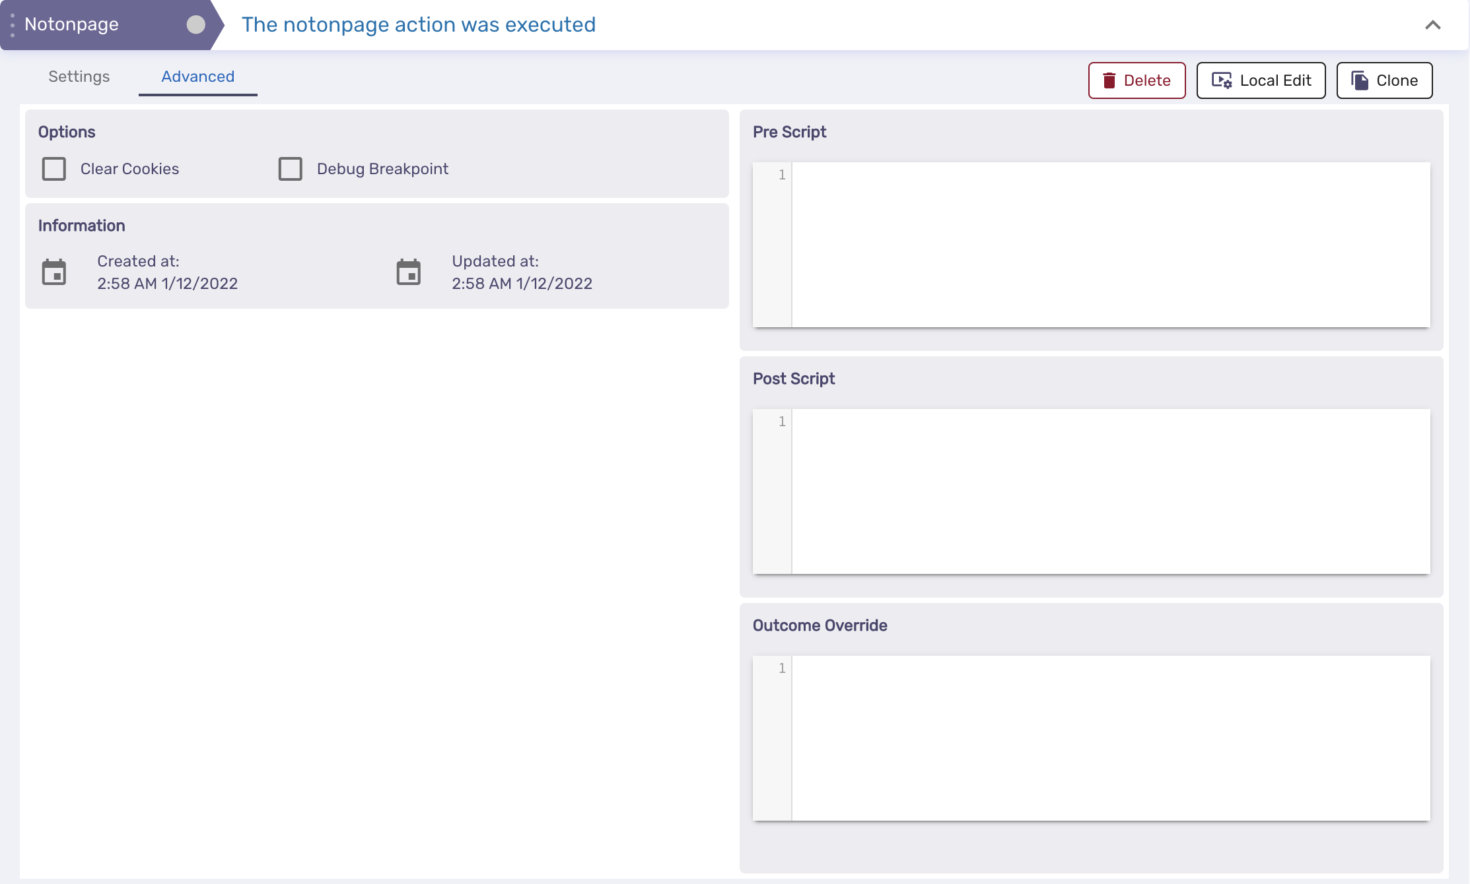Click line number 1 in Pre Script gutter
Image resolution: width=1470 pixels, height=884 pixels.
tap(782, 175)
